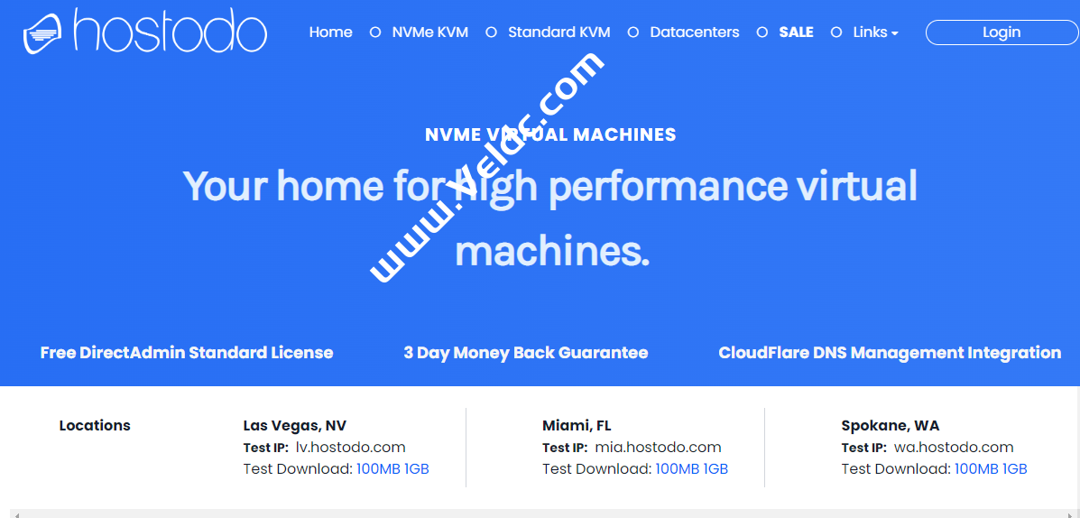Screen dimensions: 1080x518
Task: Download Miami 1GB test file
Action: tap(715, 469)
